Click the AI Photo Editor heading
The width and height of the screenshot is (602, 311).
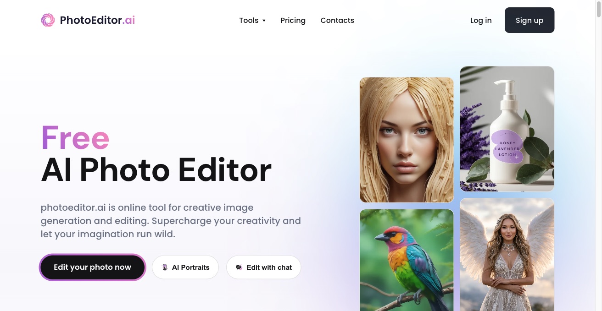(156, 170)
